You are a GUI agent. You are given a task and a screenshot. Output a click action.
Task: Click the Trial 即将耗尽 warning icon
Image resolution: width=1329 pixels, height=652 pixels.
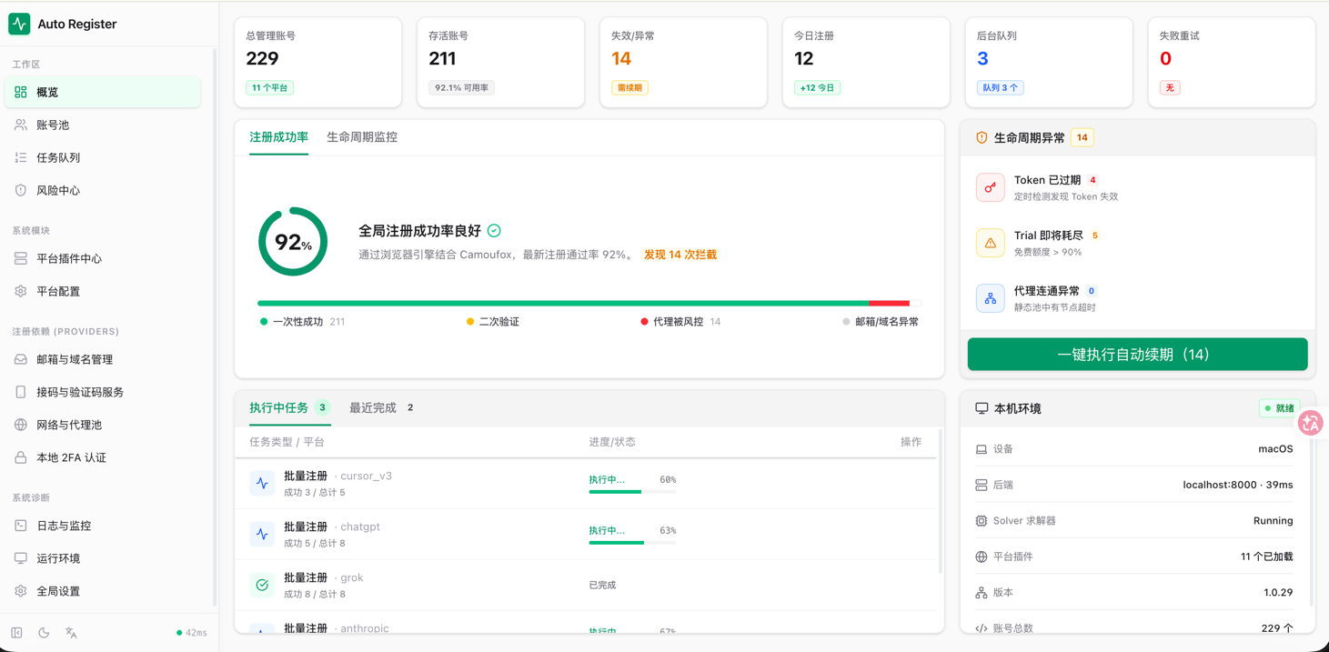pos(990,243)
